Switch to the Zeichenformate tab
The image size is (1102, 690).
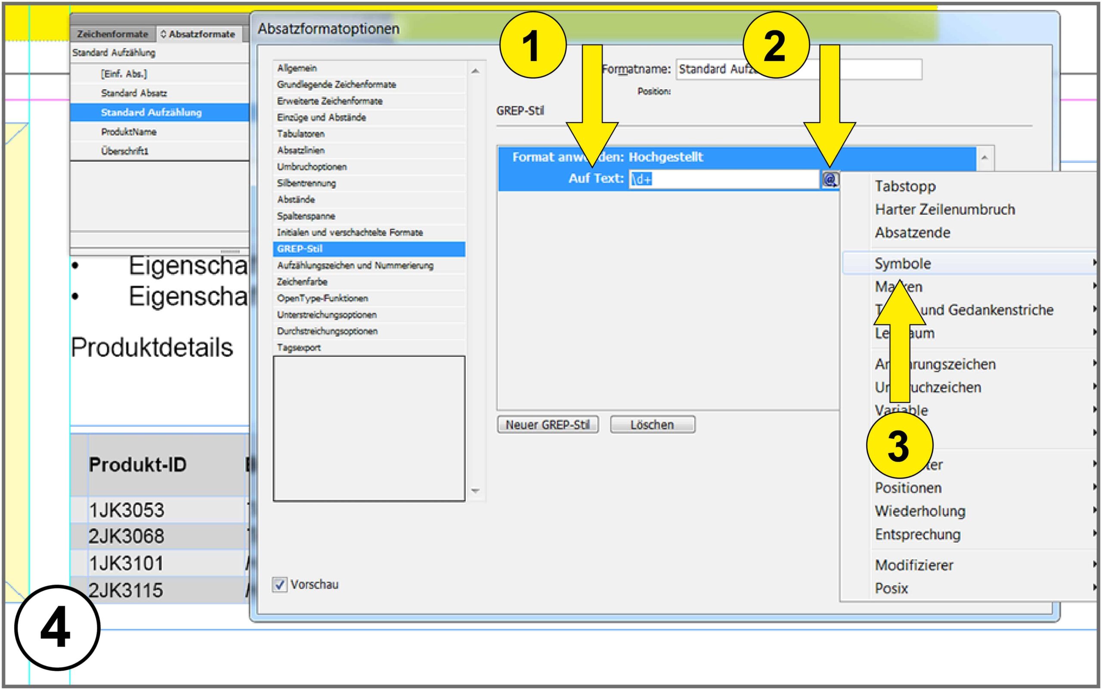tap(112, 34)
